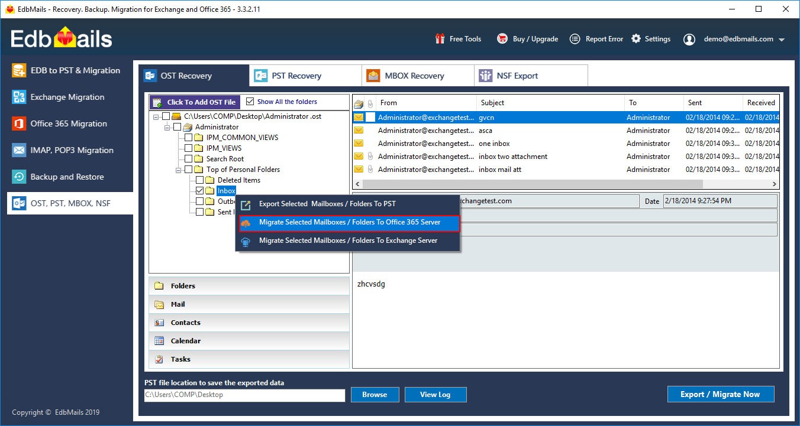Choose Migrate Selected Mailboxes To Office 365 Server
This screenshot has height=426, width=800.
pyautogui.click(x=348, y=222)
